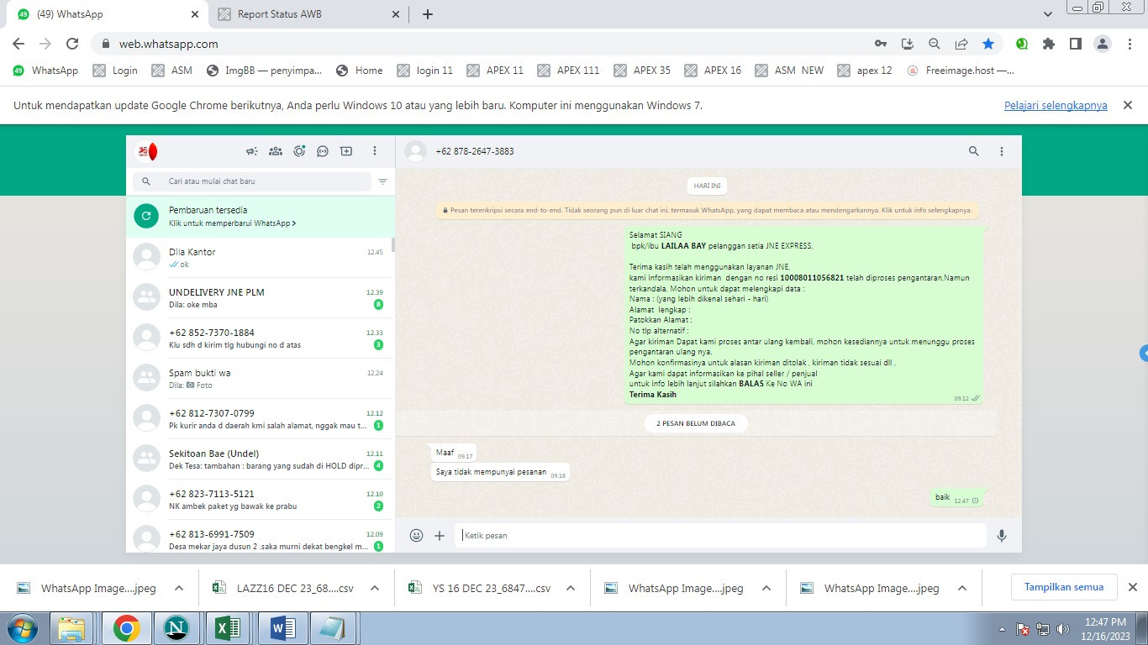Select the (49) WhatsApp browser tab
Screen dimensions: 1148x645
[108, 14]
